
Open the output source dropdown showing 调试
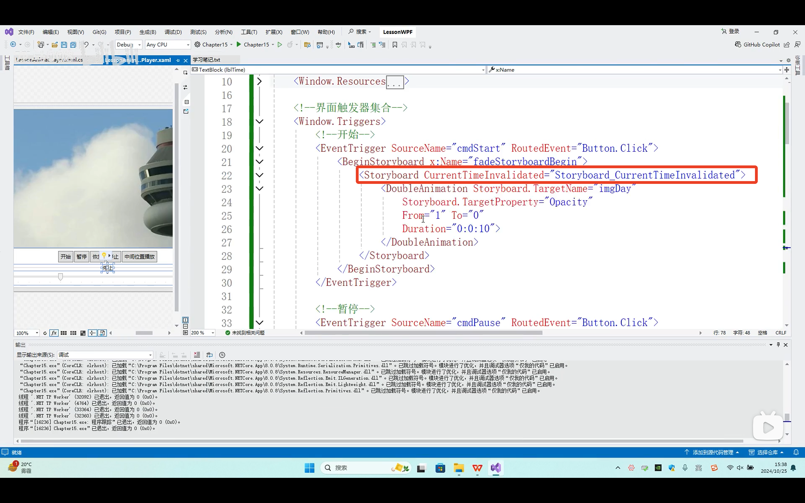click(x=105, y=355)
